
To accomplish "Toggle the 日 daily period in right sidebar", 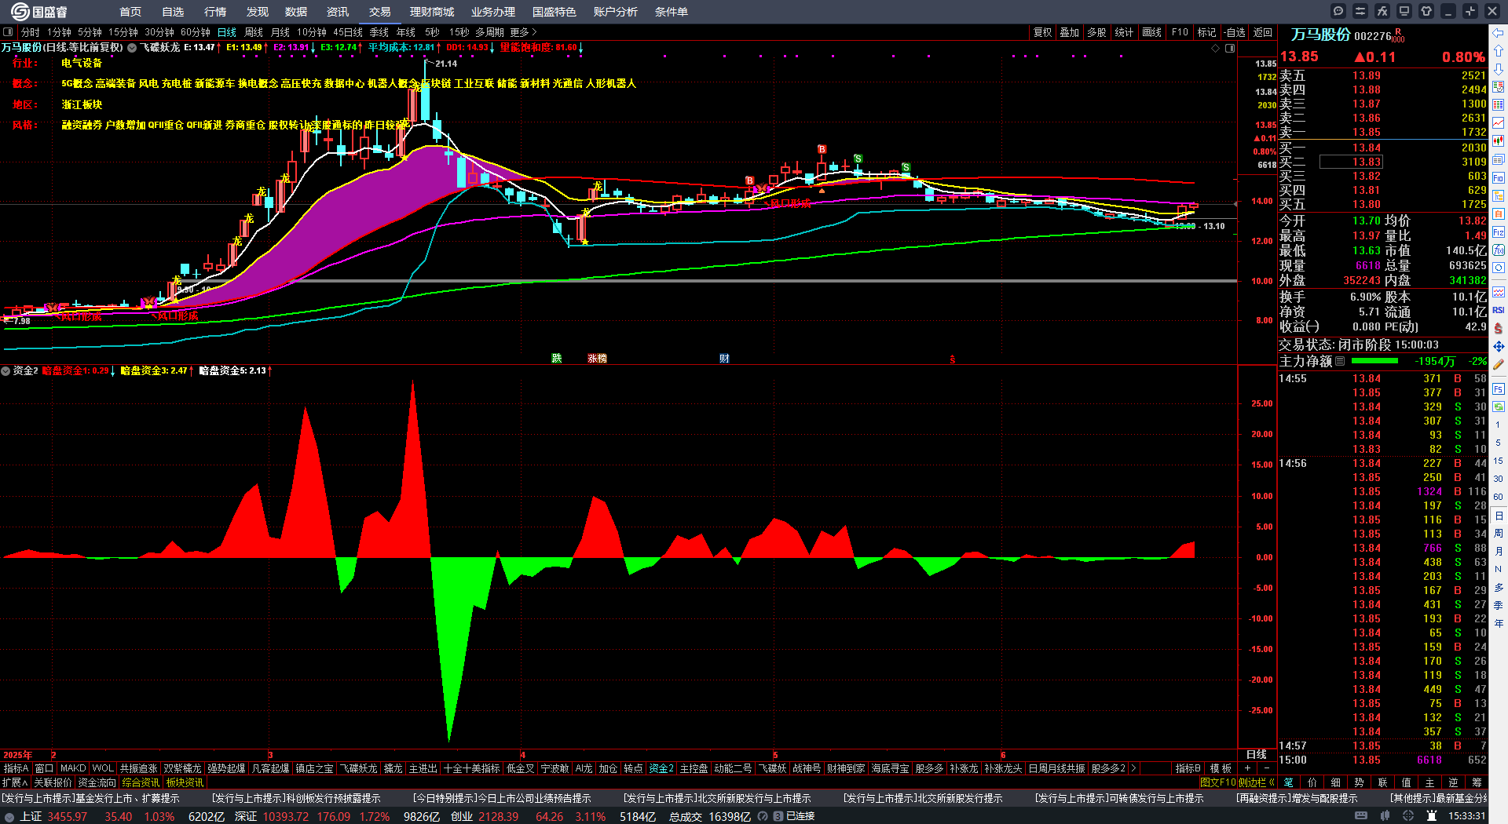I will point(1499,516).
